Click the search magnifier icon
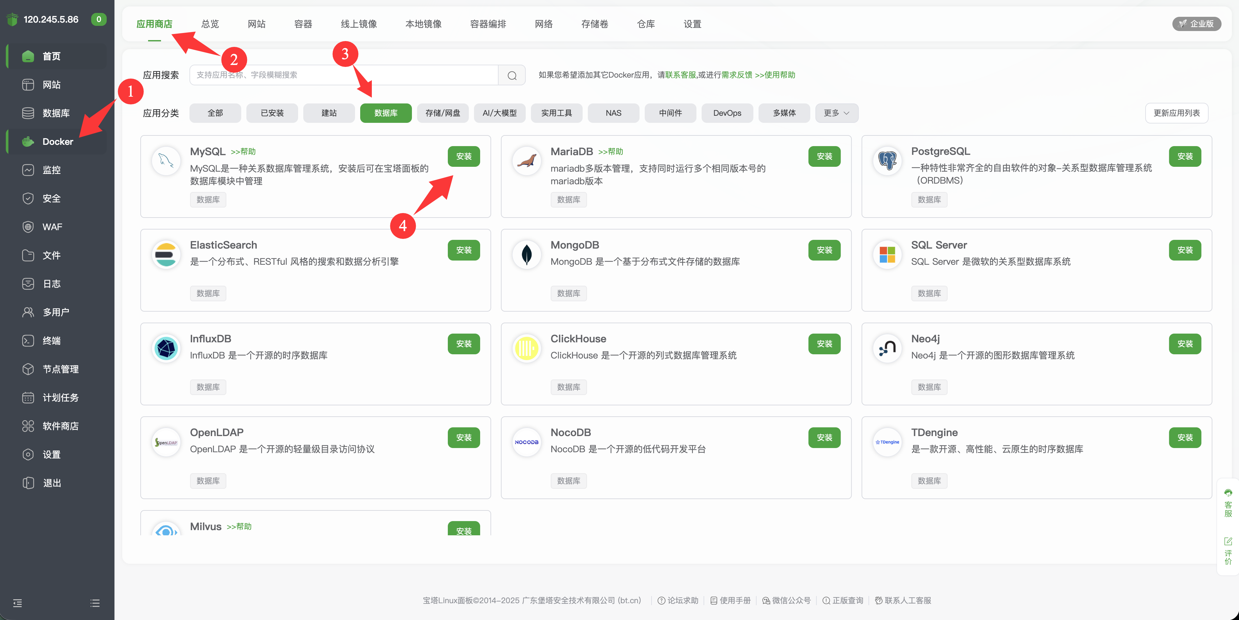The width and height of the screenshot is (1239, 620). [x=512, y=75]
